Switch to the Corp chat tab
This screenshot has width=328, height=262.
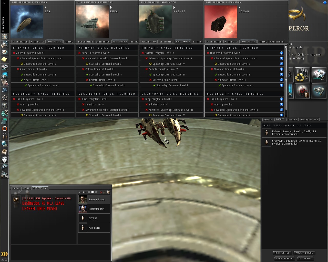pos(26,188)
